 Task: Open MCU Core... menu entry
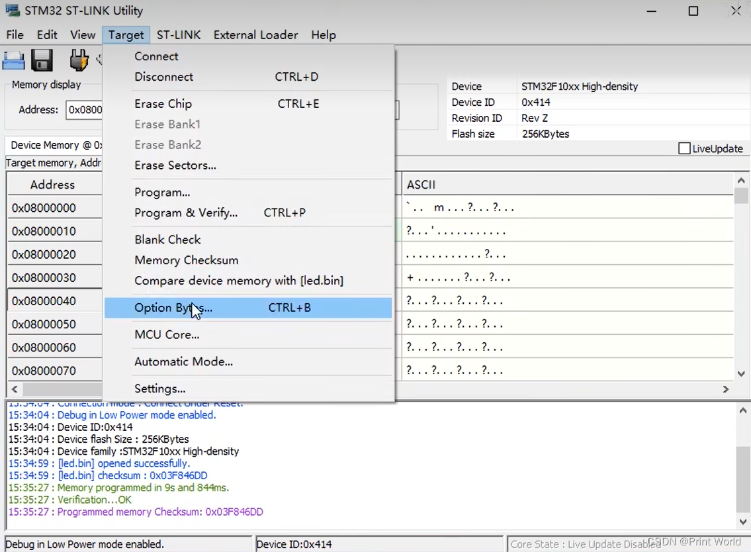pos(248,334)
